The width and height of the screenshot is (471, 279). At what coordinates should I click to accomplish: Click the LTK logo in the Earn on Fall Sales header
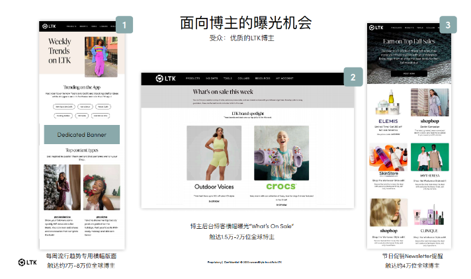[x=376, y=27]
